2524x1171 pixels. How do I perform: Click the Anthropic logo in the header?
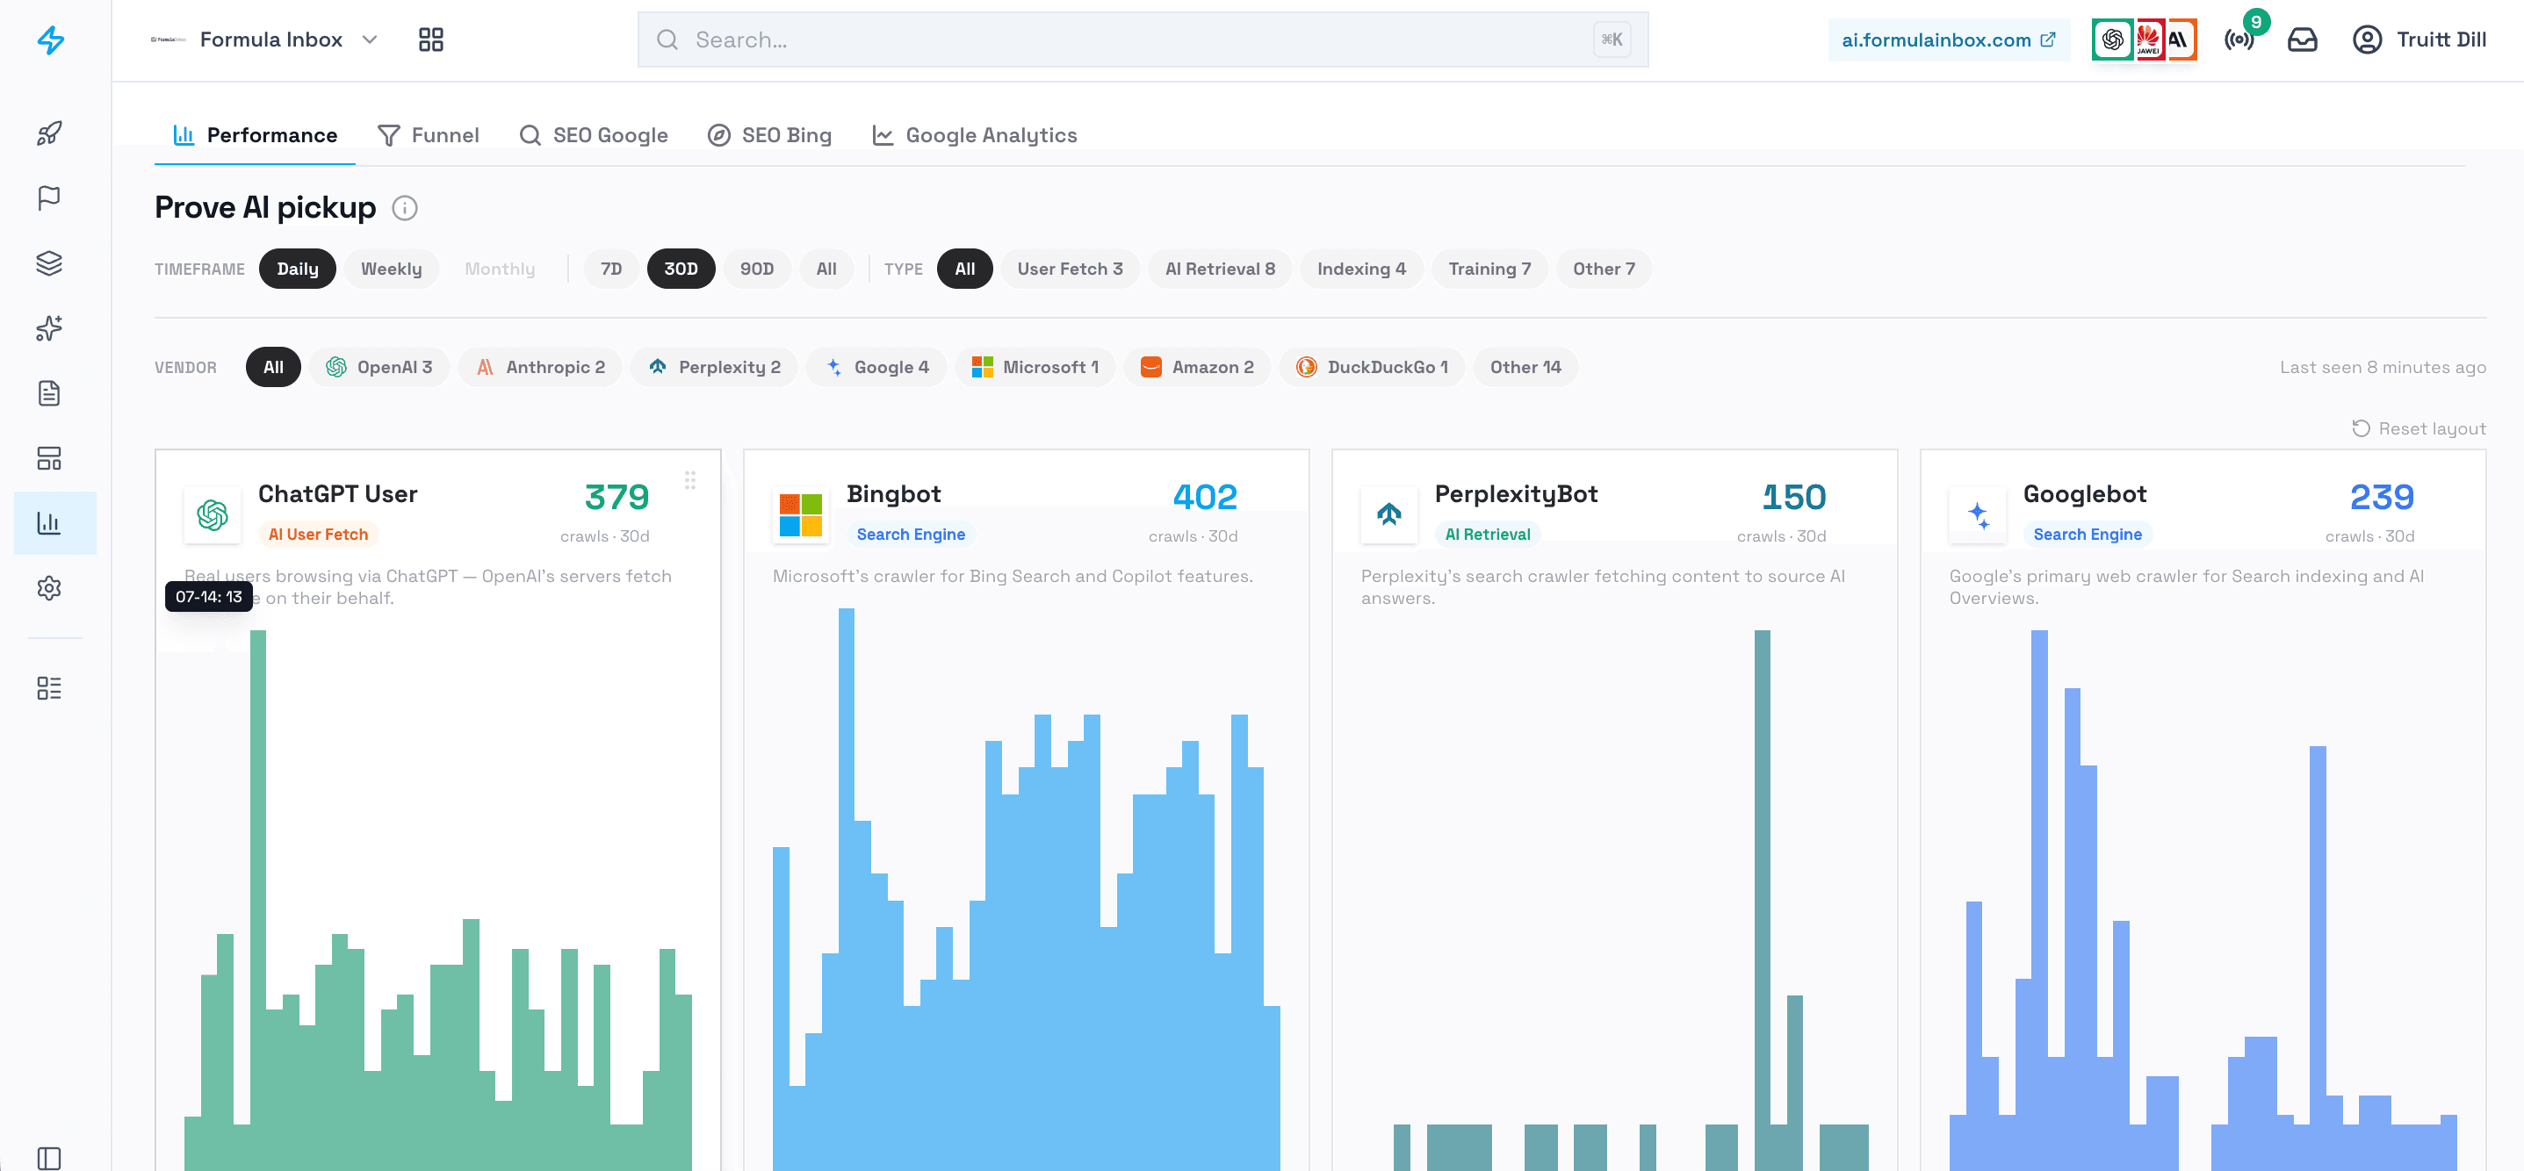pyautogui.click(x=2181, y=40)
